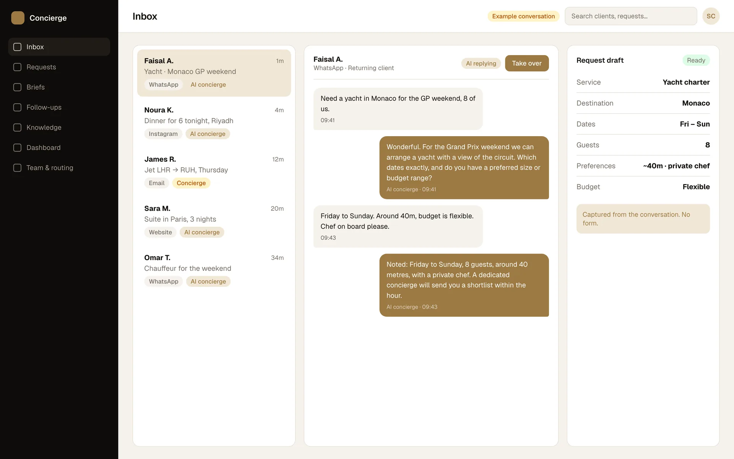Click the Instagram tag on Noura's row

pos(163,134)
